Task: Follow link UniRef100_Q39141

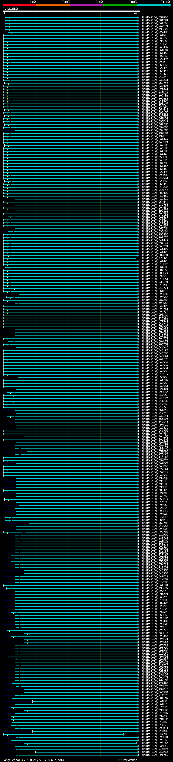Action: click(x=155, y=416)
